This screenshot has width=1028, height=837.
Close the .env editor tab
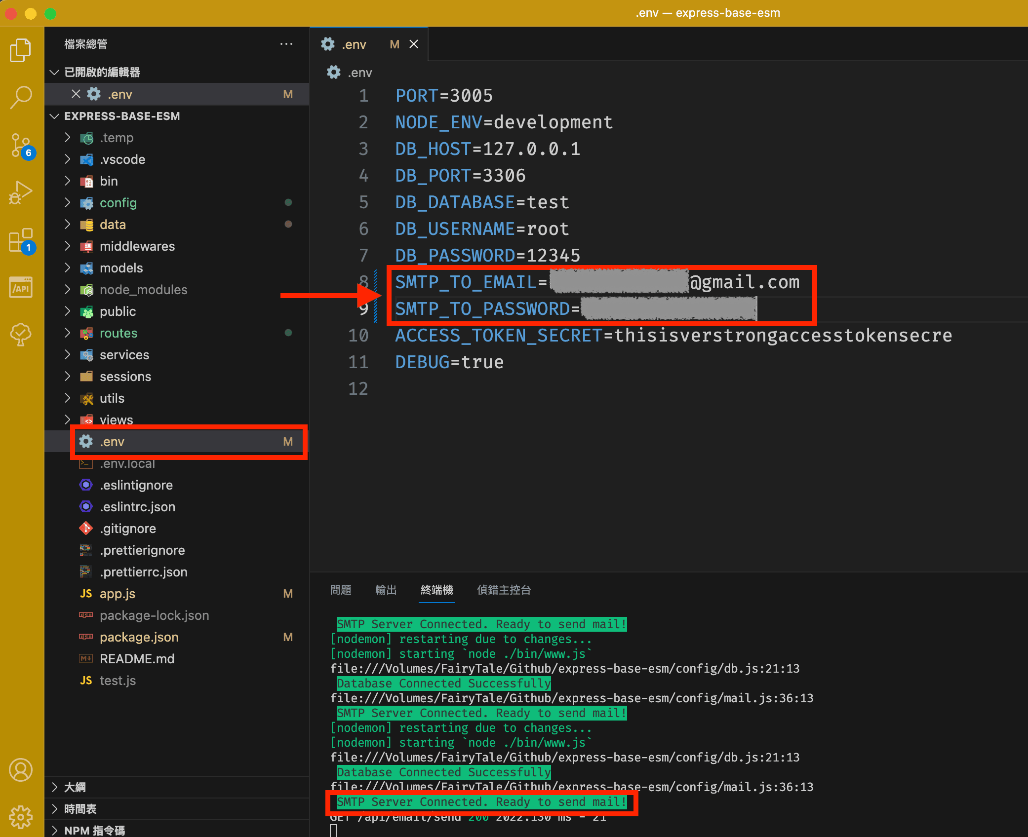tap(414, 44)
